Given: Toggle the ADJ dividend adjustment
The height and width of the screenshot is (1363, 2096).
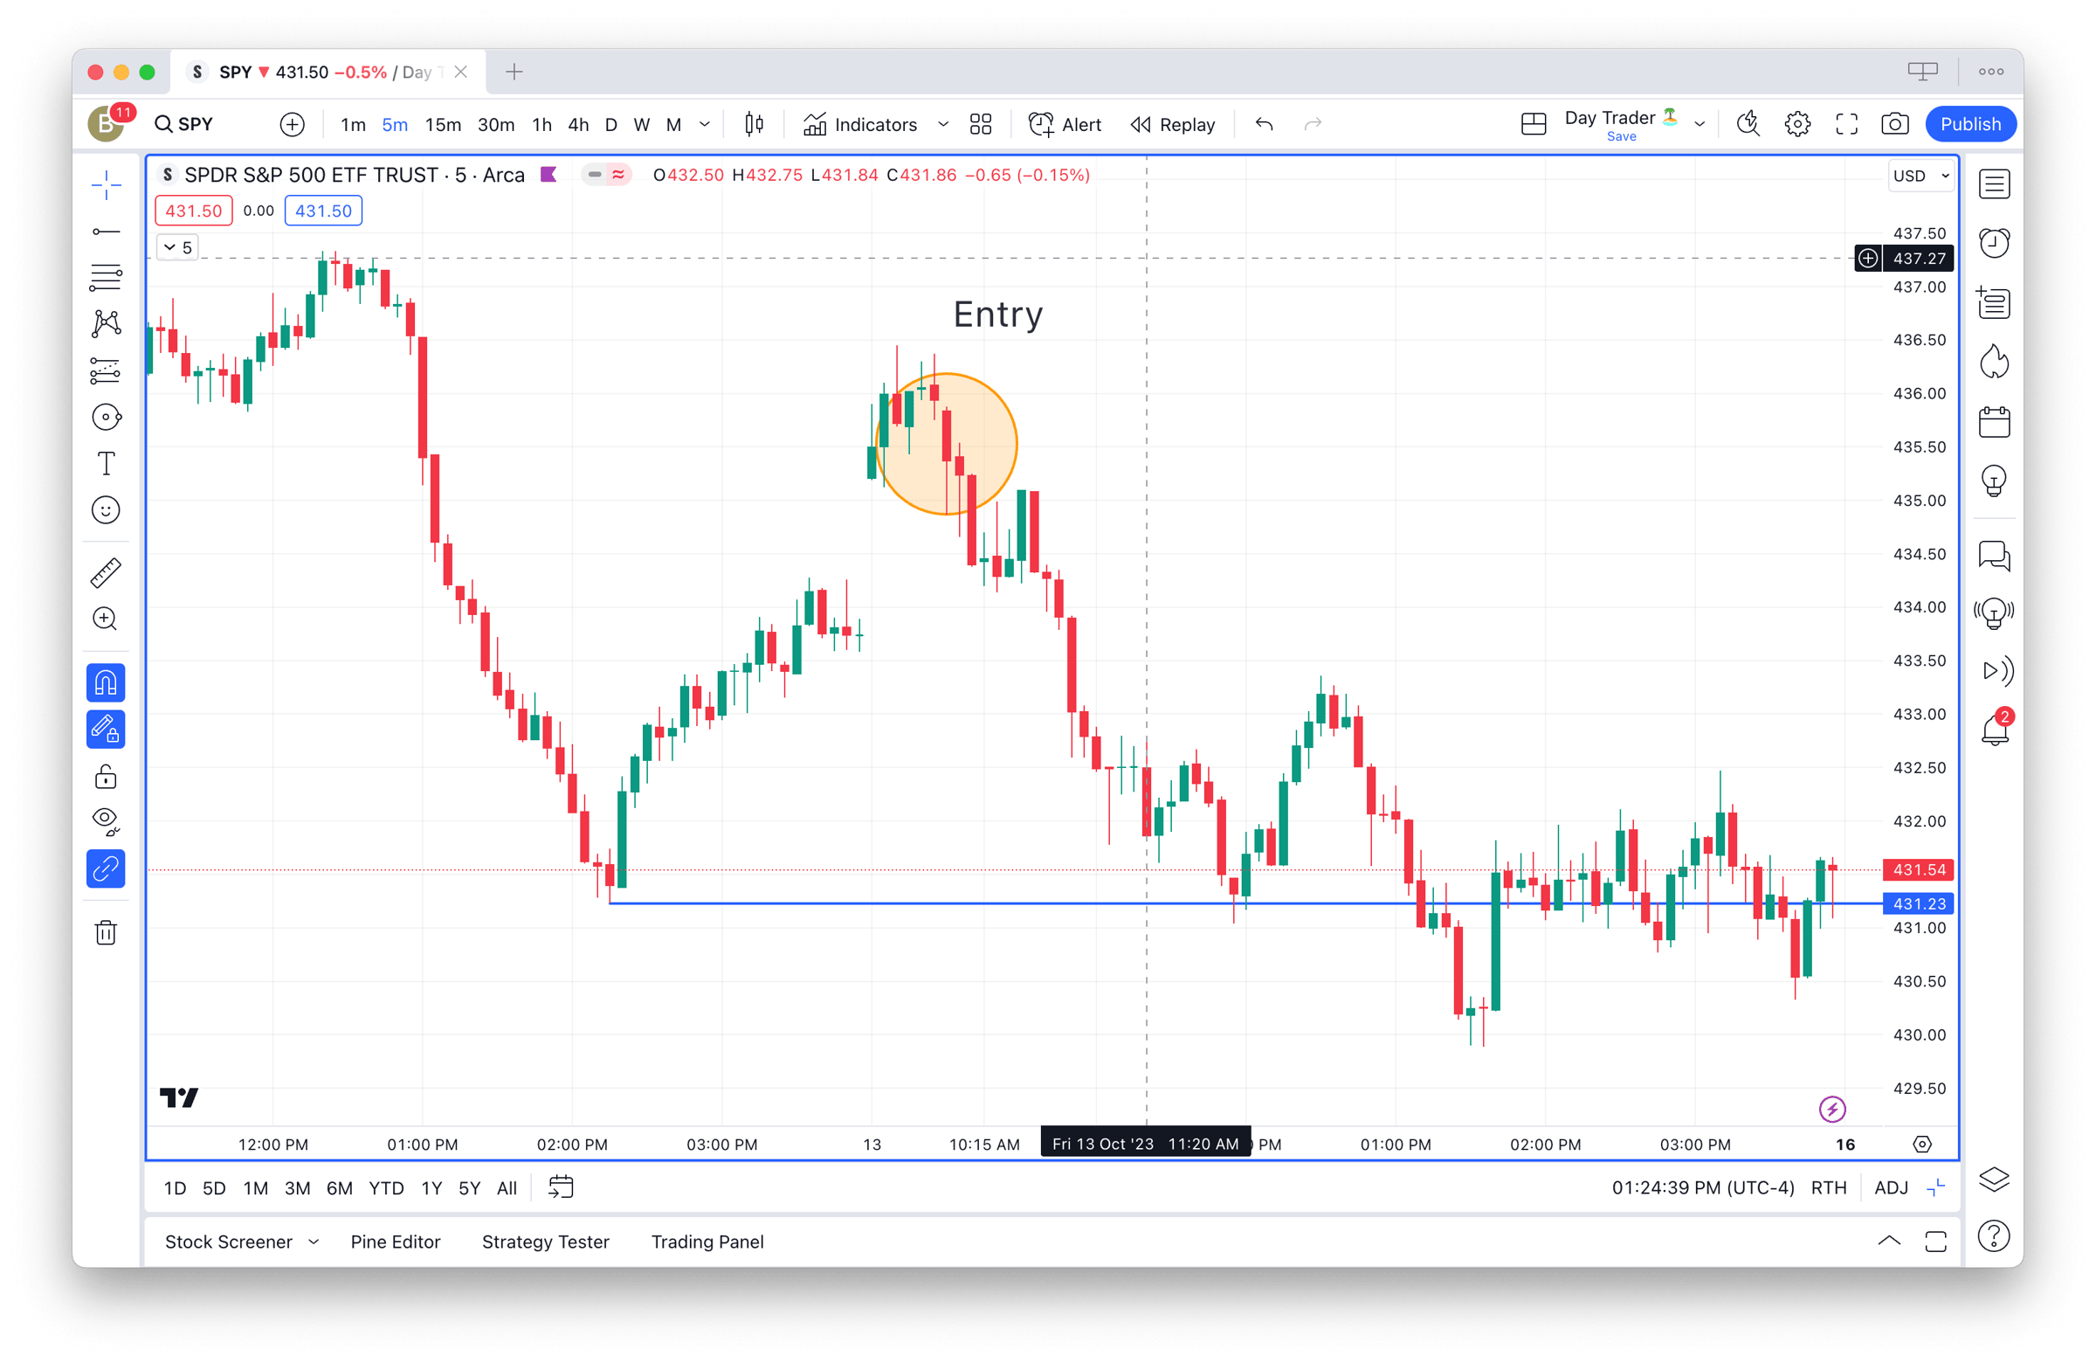Looking at the screenshot, I should click(x=1891, y=1187).
